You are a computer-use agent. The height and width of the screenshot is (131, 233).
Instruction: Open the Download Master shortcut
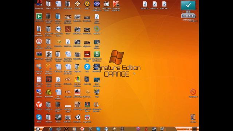coord(39,67)
